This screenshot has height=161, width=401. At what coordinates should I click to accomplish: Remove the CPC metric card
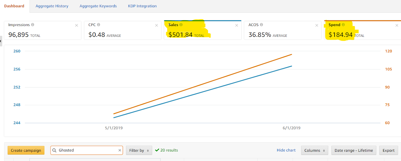pos(156,25)
